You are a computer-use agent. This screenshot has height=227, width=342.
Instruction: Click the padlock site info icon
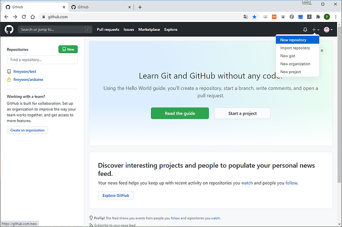click(x=44, y=17)
